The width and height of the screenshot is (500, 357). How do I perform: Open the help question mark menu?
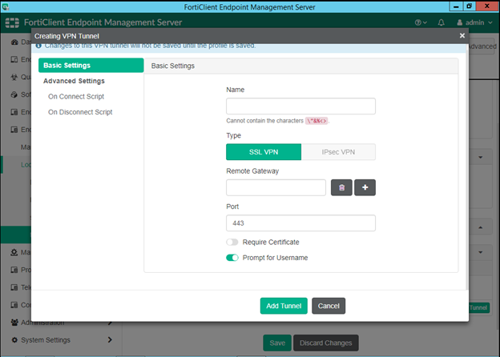tap(420, 22)
